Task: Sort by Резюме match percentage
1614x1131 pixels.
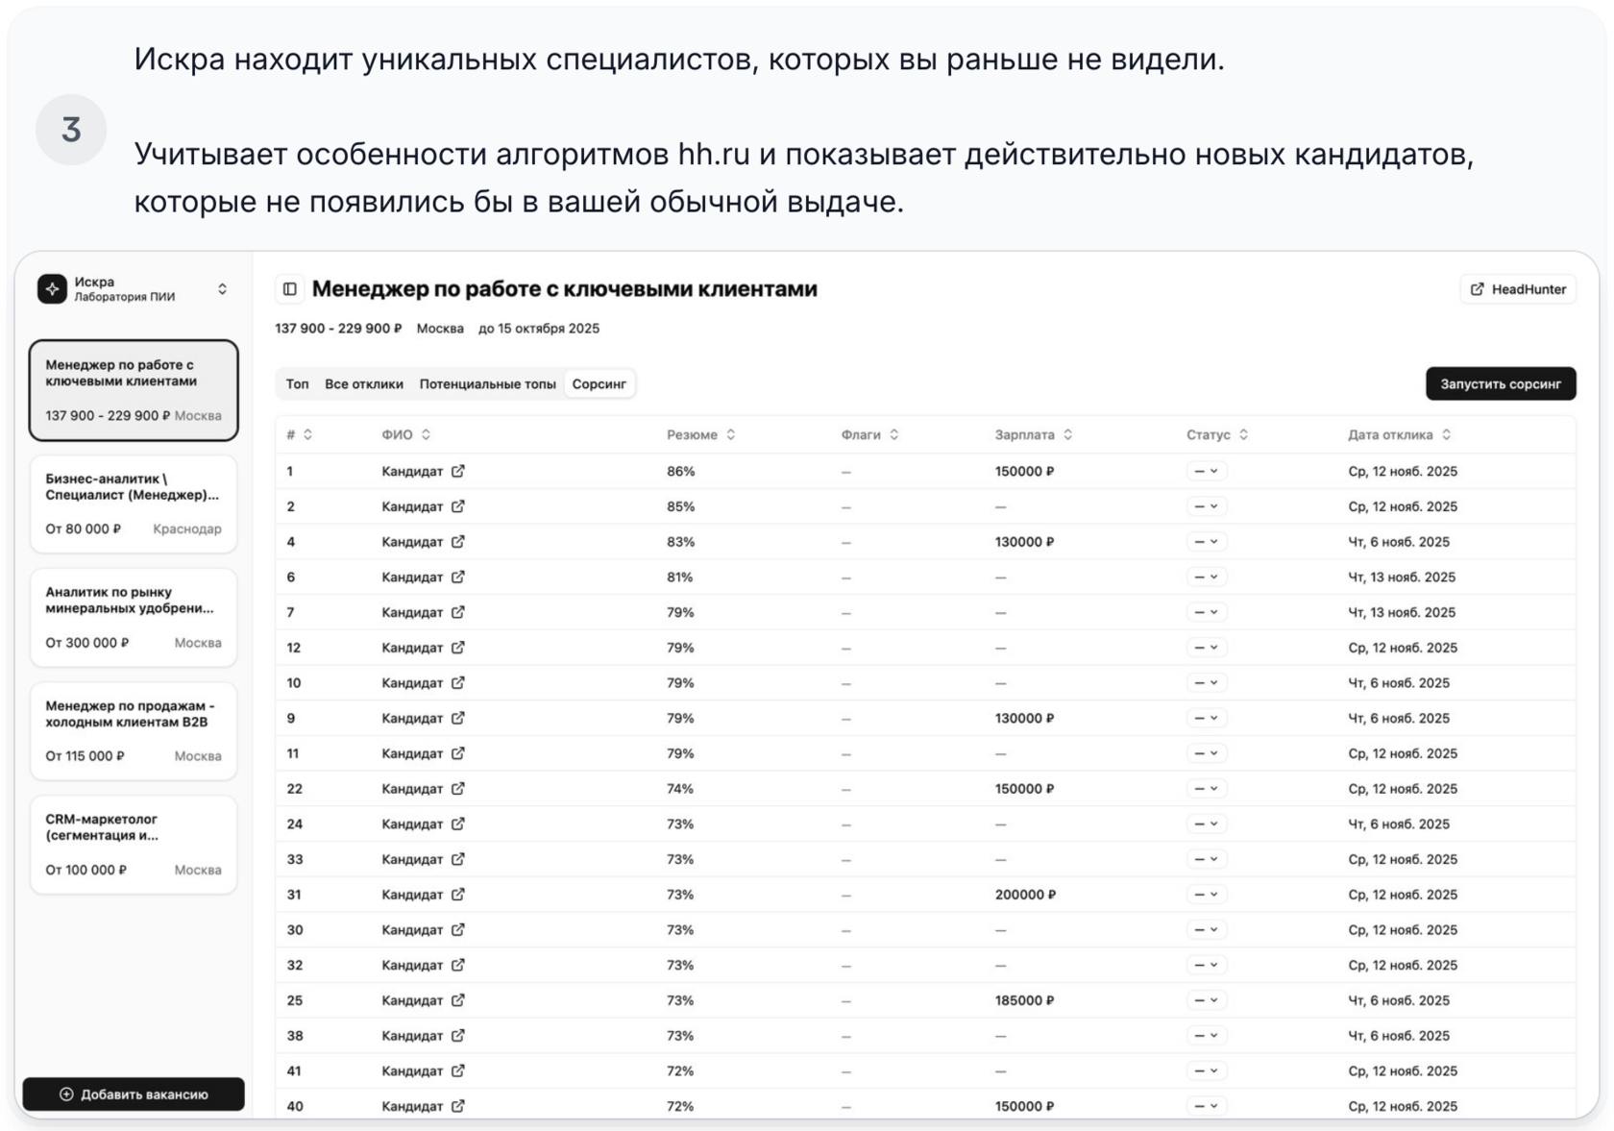Action: (x=701, y=435)
